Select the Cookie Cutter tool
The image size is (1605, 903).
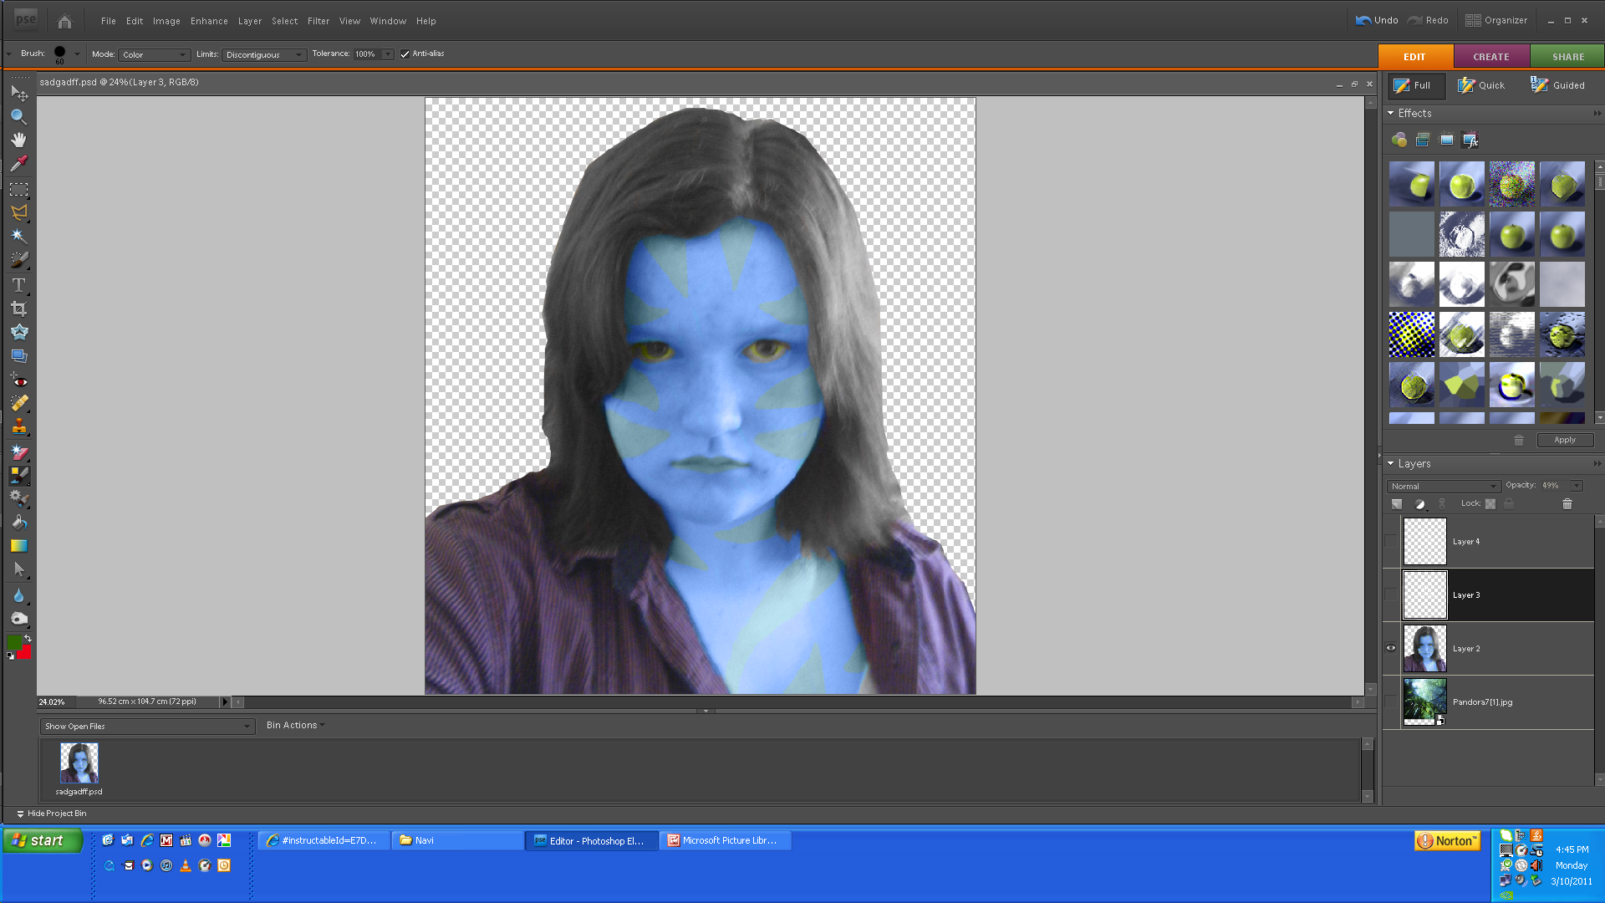19,332
